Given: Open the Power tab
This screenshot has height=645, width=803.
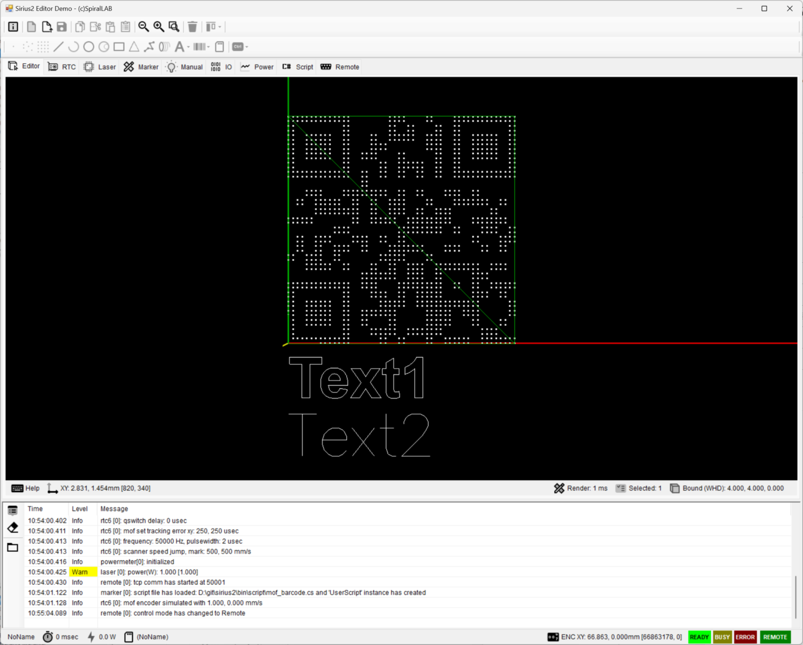Looking at the screenshot, I should click(257, 67).
